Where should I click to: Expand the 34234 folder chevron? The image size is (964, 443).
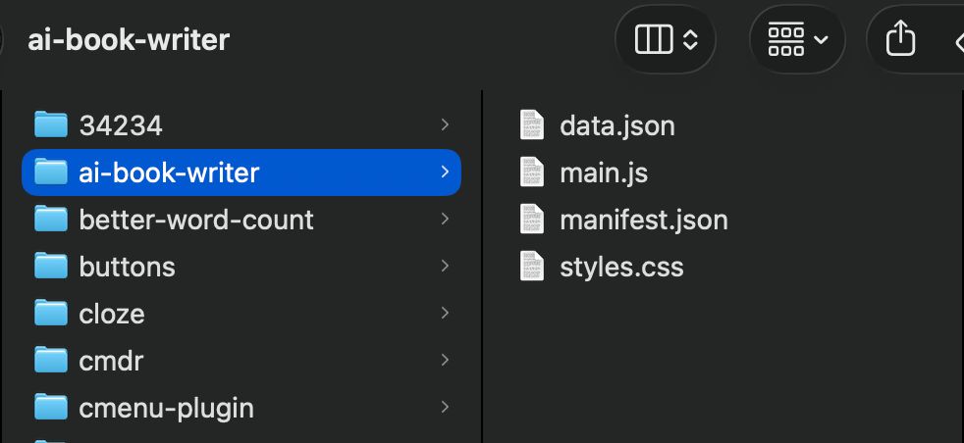tap(445, 125)
